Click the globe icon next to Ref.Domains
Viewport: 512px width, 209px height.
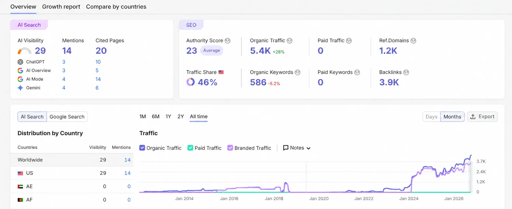coord(413,41)
